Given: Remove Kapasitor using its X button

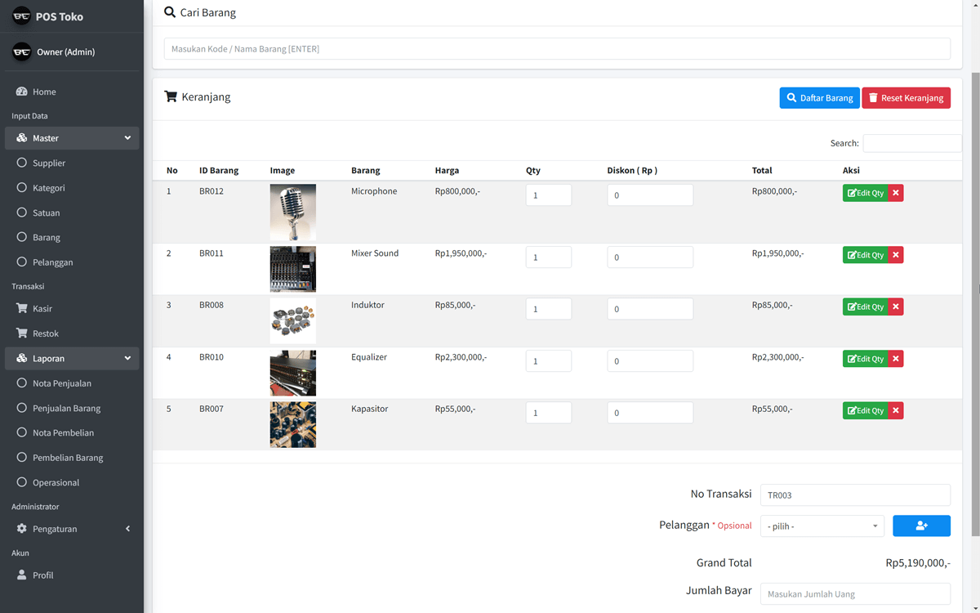Looking at the screenshot, I should pos(895,410).
